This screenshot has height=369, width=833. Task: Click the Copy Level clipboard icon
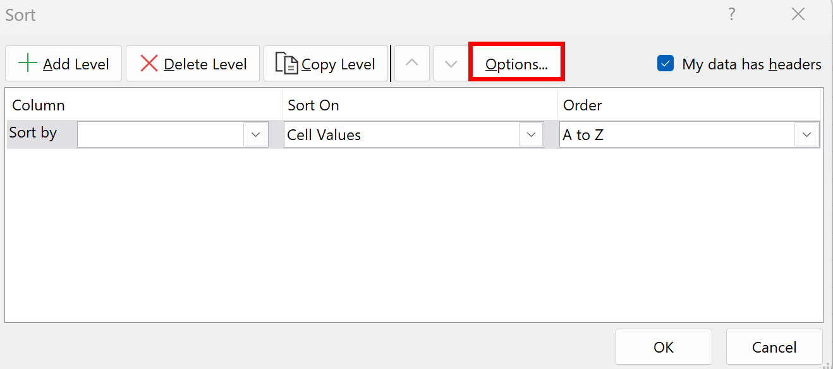(289, 63)
